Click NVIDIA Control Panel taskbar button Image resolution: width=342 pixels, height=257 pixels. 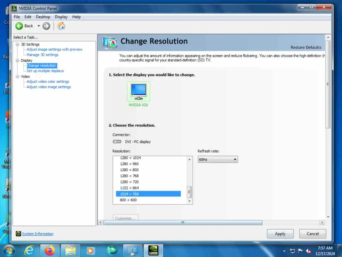(x=153, y=250)
